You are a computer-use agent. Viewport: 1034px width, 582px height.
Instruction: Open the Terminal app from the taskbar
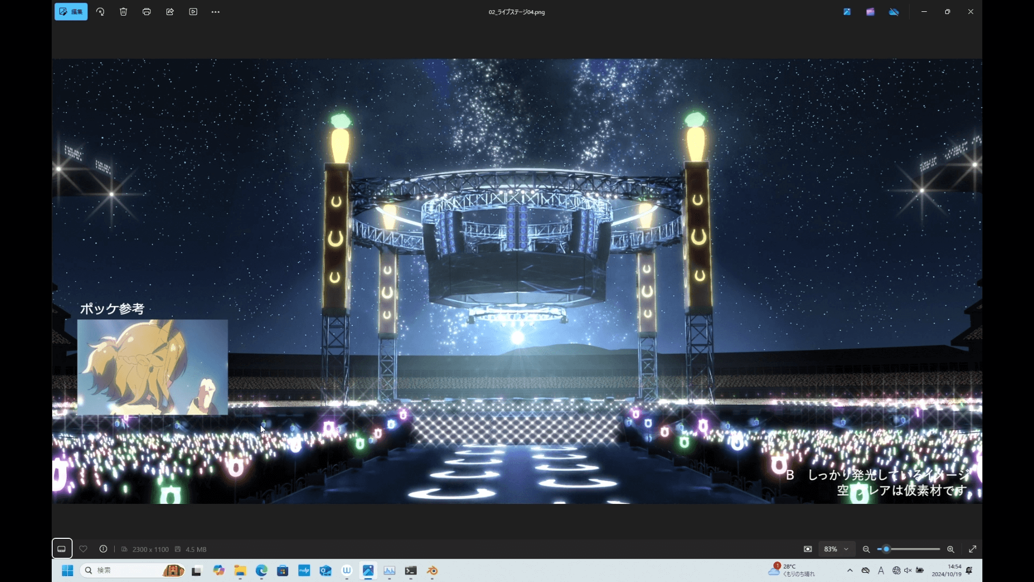(x=411, y=571)
